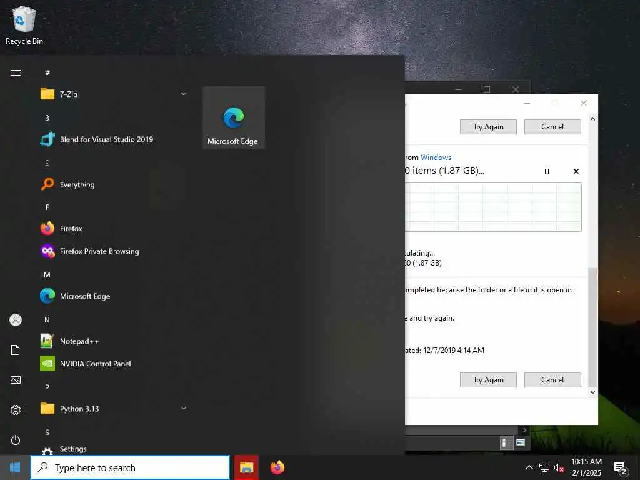This screenshot has width=640, height=480.
Task: Open the 7-Zip folder icon
Action: tap(47, 94)
